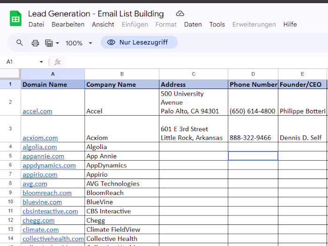The width and height of the screenshot is (328, 246).
Task: Select the Phone Number header cell
Action: click(x=253, y=84)
